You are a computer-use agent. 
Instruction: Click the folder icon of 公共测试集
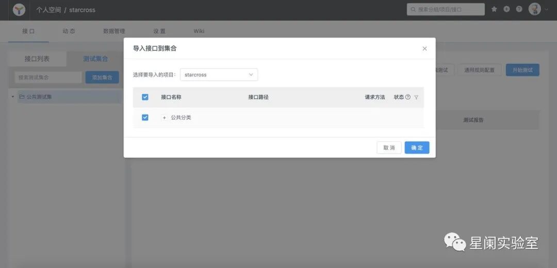tap(22, 96)
